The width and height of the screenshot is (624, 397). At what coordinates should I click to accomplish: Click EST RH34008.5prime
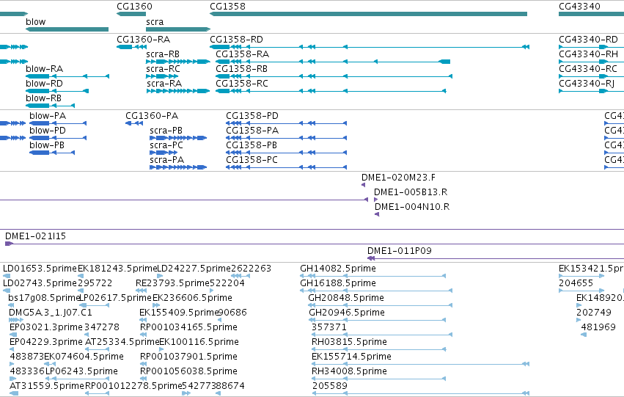(349, 371)
